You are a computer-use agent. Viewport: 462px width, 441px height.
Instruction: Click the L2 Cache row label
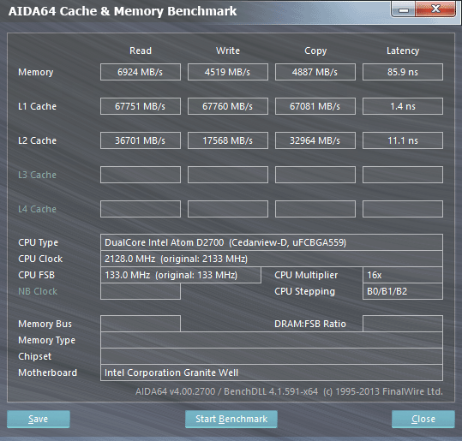[37, 140]
